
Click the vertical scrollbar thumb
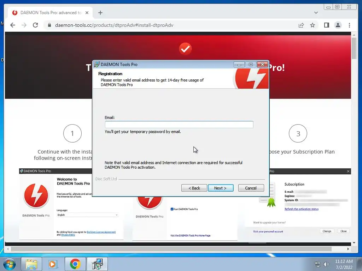[x=354, y=48]
